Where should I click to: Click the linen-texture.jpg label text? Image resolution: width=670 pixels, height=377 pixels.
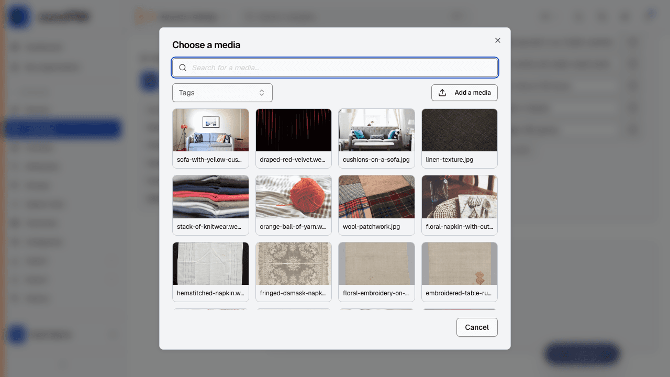[x=450, y=160]
